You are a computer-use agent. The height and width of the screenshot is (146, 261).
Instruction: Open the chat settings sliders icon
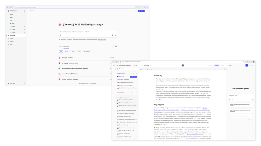[x=232, y=99]
